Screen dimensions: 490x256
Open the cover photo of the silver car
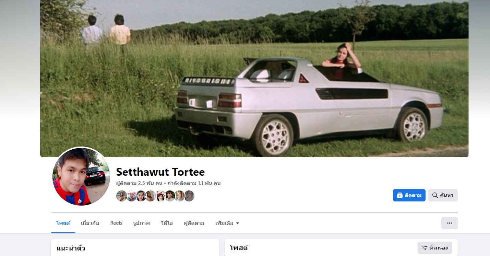[254, 78]
